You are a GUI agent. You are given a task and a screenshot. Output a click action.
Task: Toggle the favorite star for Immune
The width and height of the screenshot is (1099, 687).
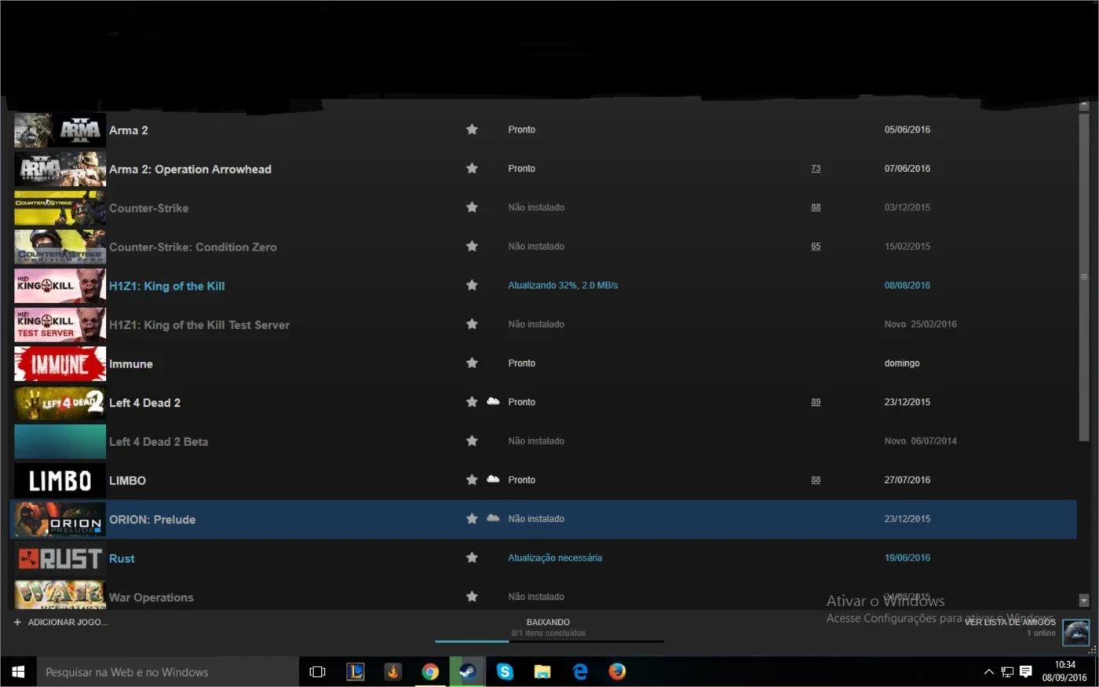[x=472, y=363]
